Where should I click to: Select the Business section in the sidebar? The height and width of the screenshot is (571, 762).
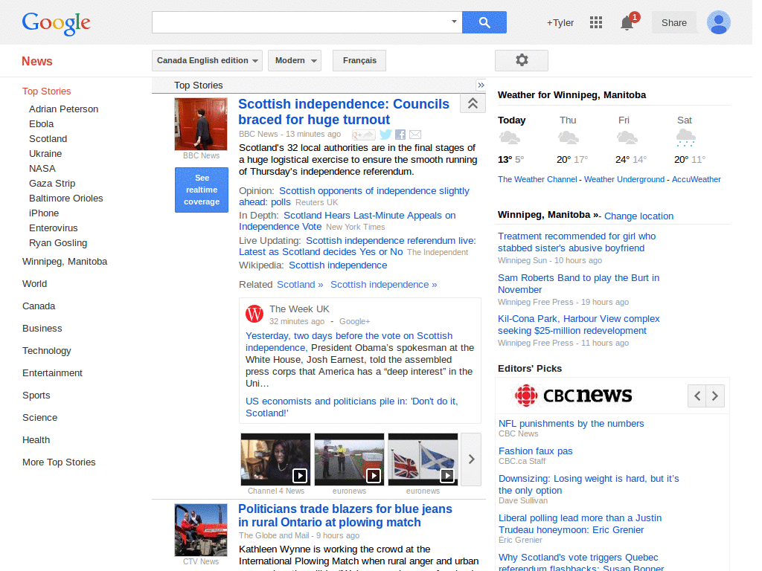tap(42, 328)
